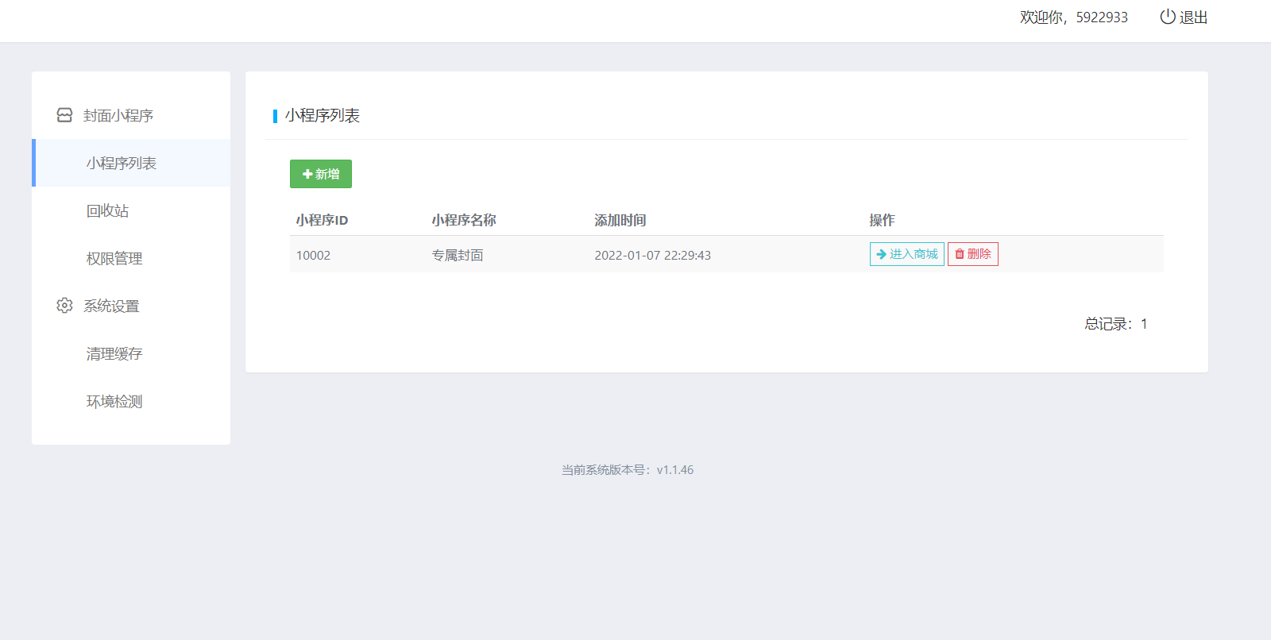Click the timestamp 2022-01-07 22:29:43
Viewport: 1271px width, 640px height.
(x=652, y=255)
